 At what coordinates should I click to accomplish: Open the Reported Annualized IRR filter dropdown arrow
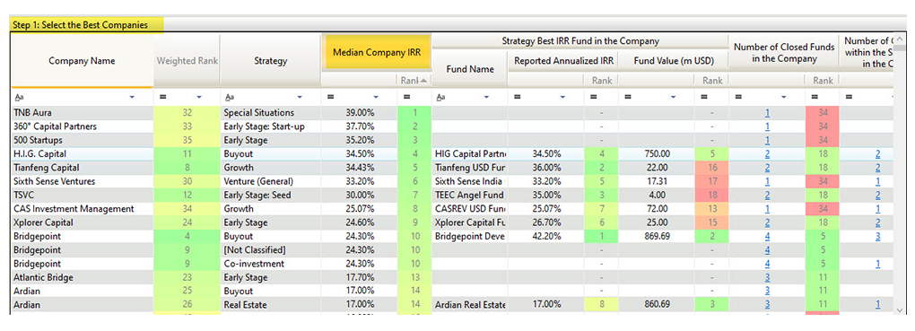click(562, 97)
